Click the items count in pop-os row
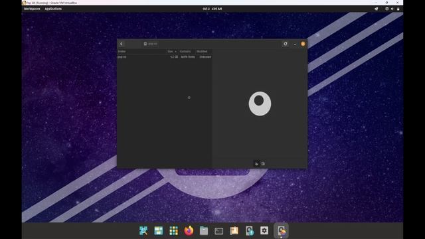 click(188, 57)
